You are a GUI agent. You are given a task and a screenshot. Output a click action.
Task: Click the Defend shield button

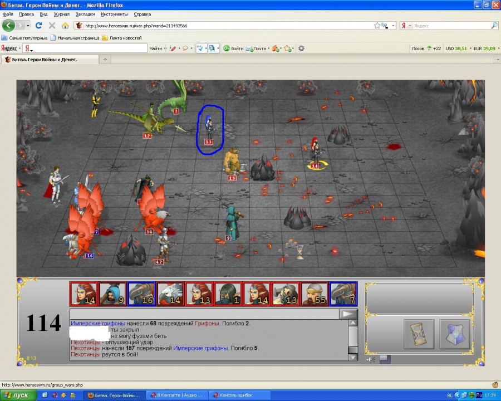[455, 334]
